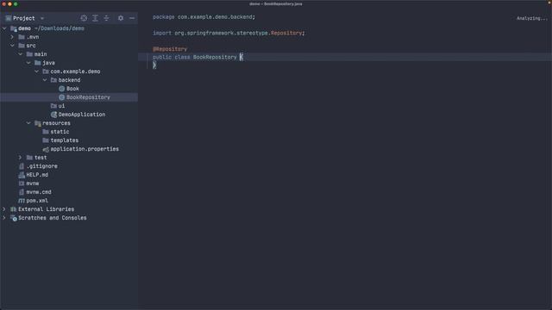Open HELP.md file
This screenshot has height=310, width=552.
point(37,175)
